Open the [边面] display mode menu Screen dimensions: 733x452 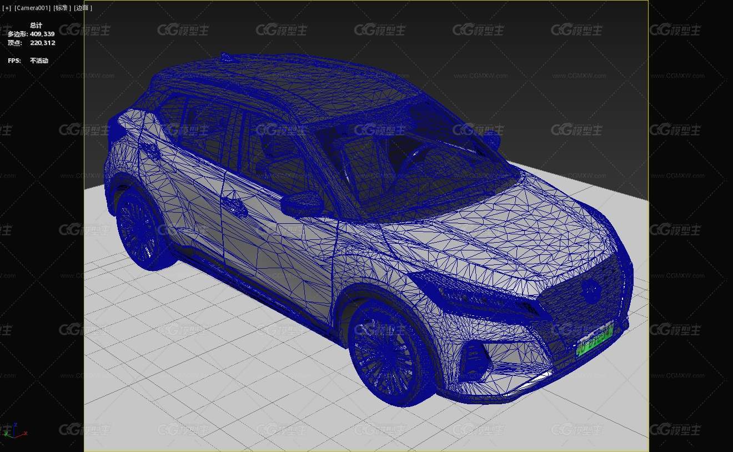click(83, 8)
